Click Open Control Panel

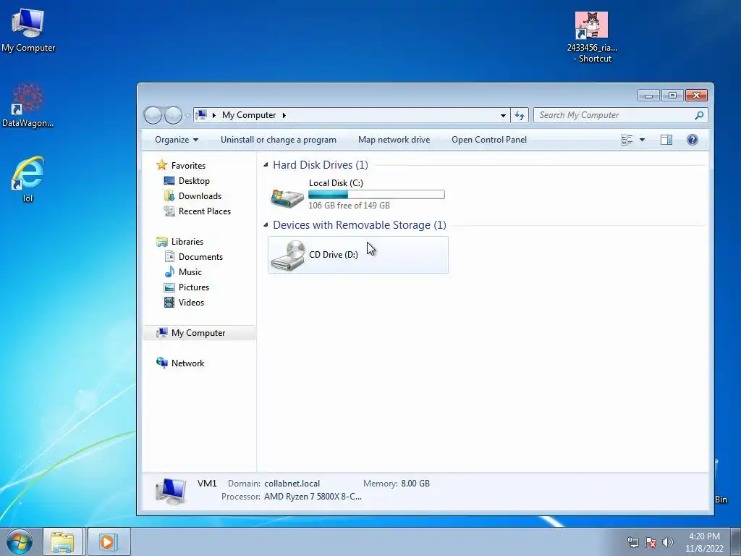(489, 140)
